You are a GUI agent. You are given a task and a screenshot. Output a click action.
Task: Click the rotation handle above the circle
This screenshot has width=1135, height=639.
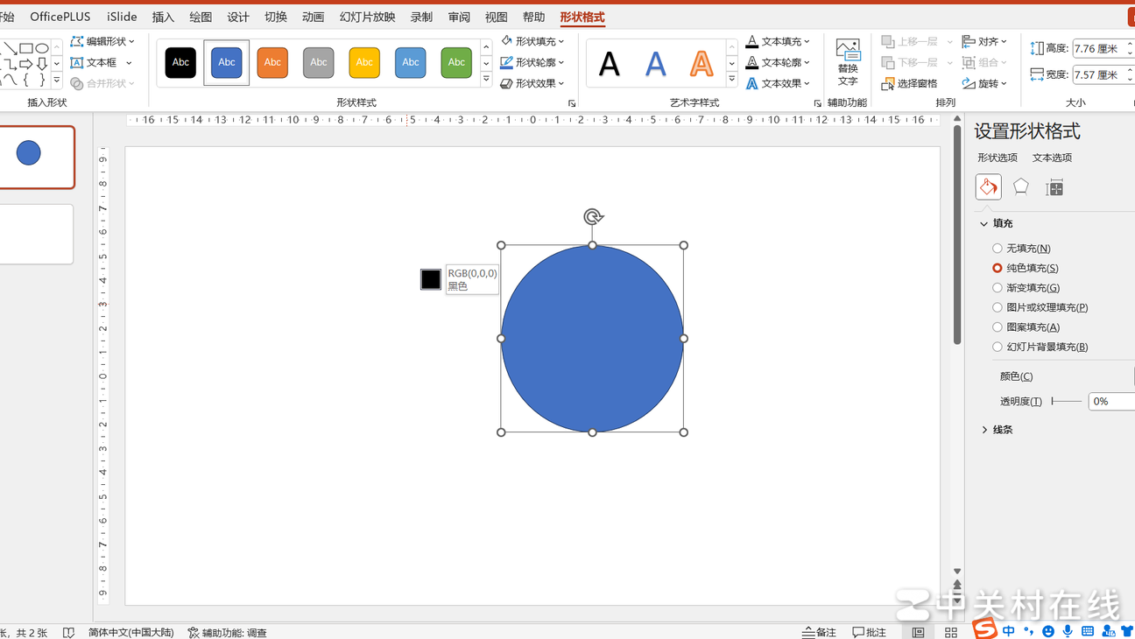(x=593, y=217)
